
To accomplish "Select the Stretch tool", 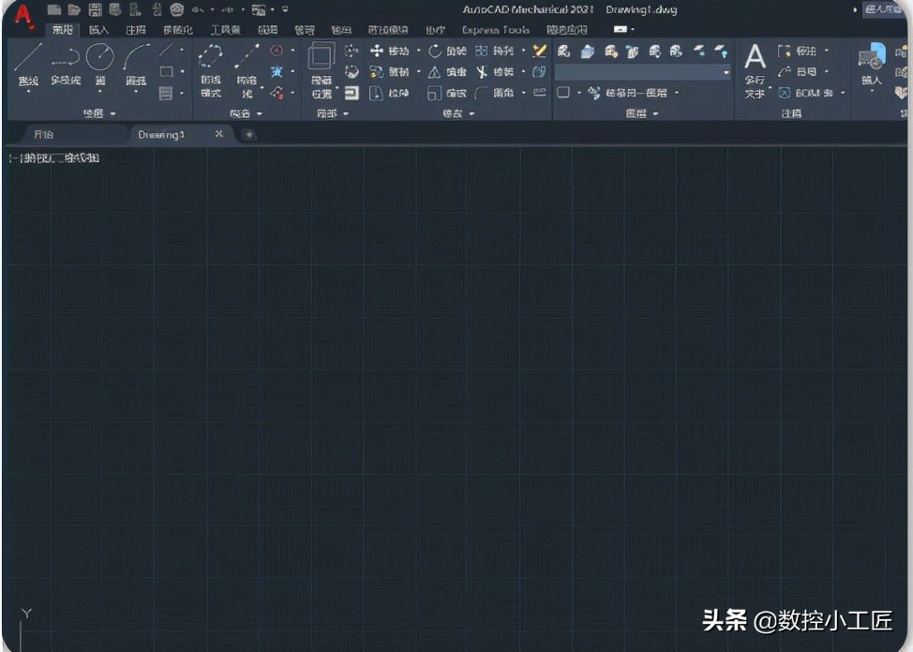I will (390, 93).
